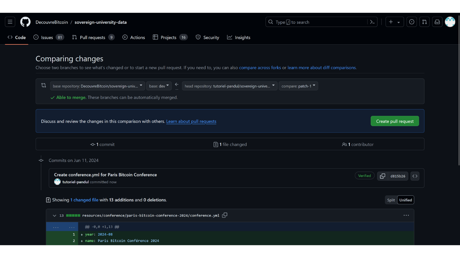
Task: Click the swap branches compare icon
Action: pos(43,85)
